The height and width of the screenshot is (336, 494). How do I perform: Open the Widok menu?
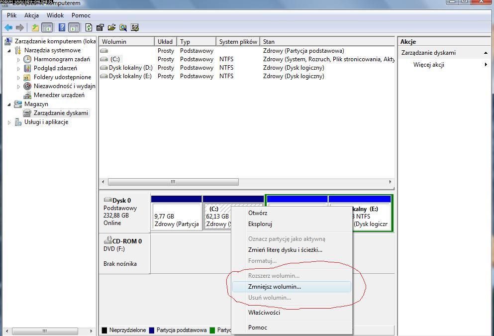pos(55,15)
